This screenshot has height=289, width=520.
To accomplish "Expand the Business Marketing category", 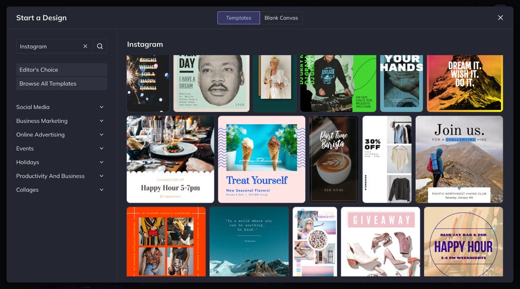I will (x=60, y=121).
